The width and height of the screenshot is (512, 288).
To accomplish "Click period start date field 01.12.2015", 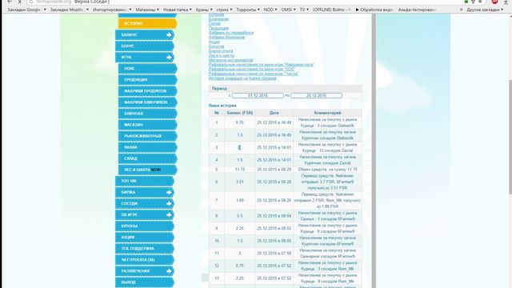I will 258,95.
